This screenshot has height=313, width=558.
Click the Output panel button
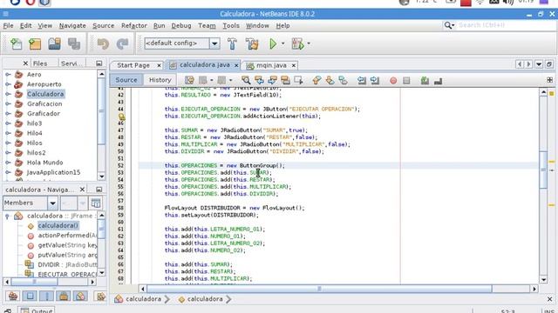click(x=37, y=310)
